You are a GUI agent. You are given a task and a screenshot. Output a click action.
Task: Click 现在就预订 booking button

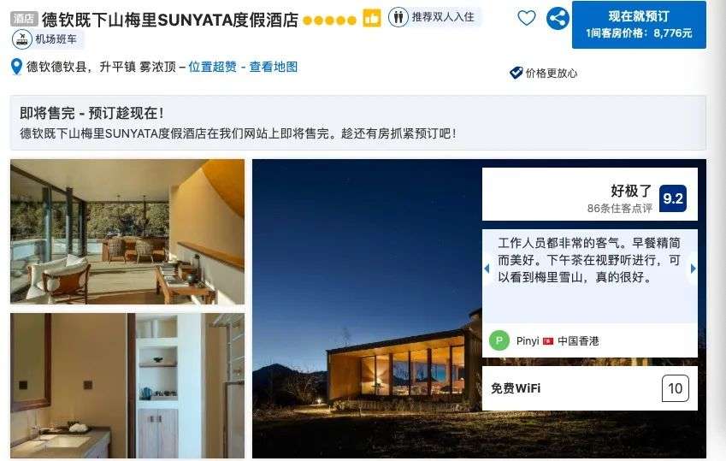(639, 25)
